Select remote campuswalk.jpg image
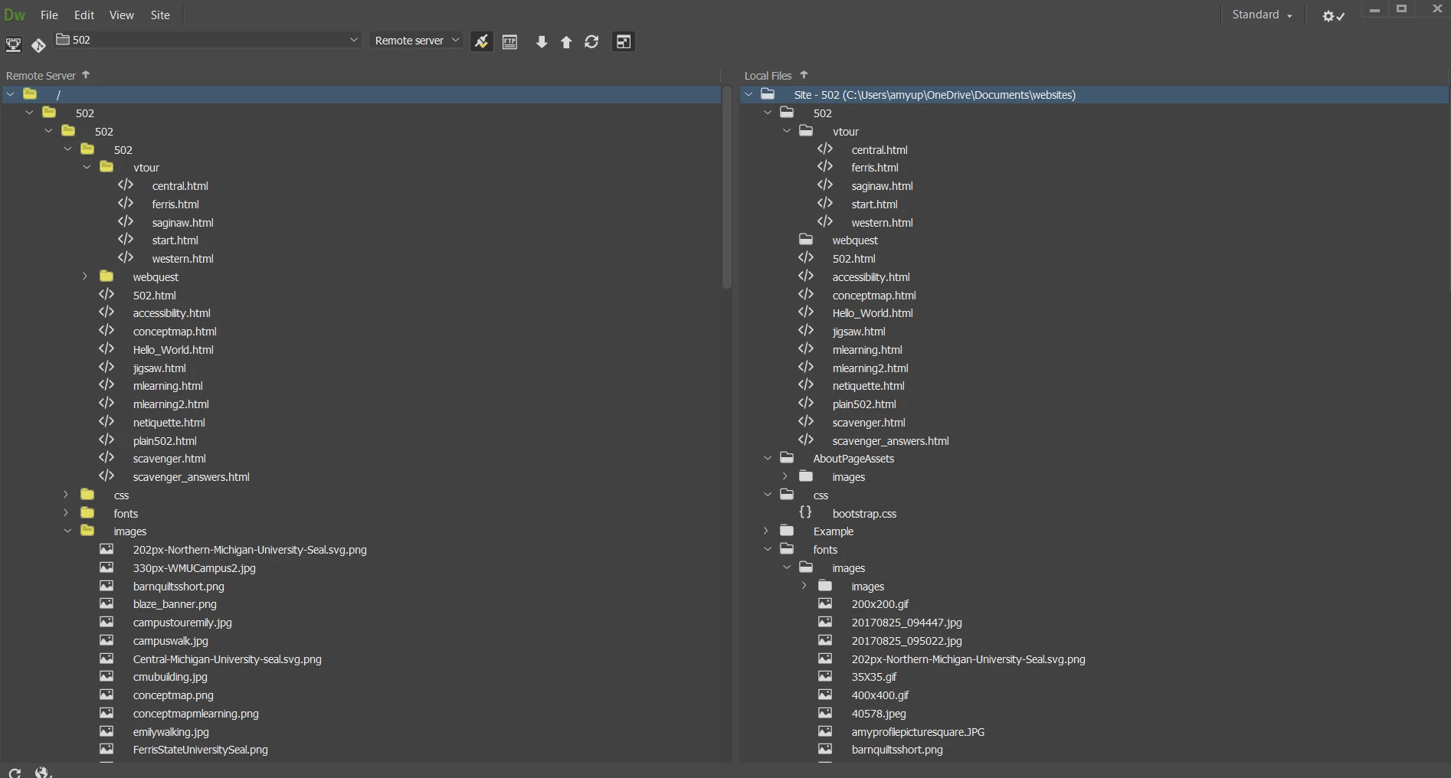The image size is (1451, 778). pos(170,641)
